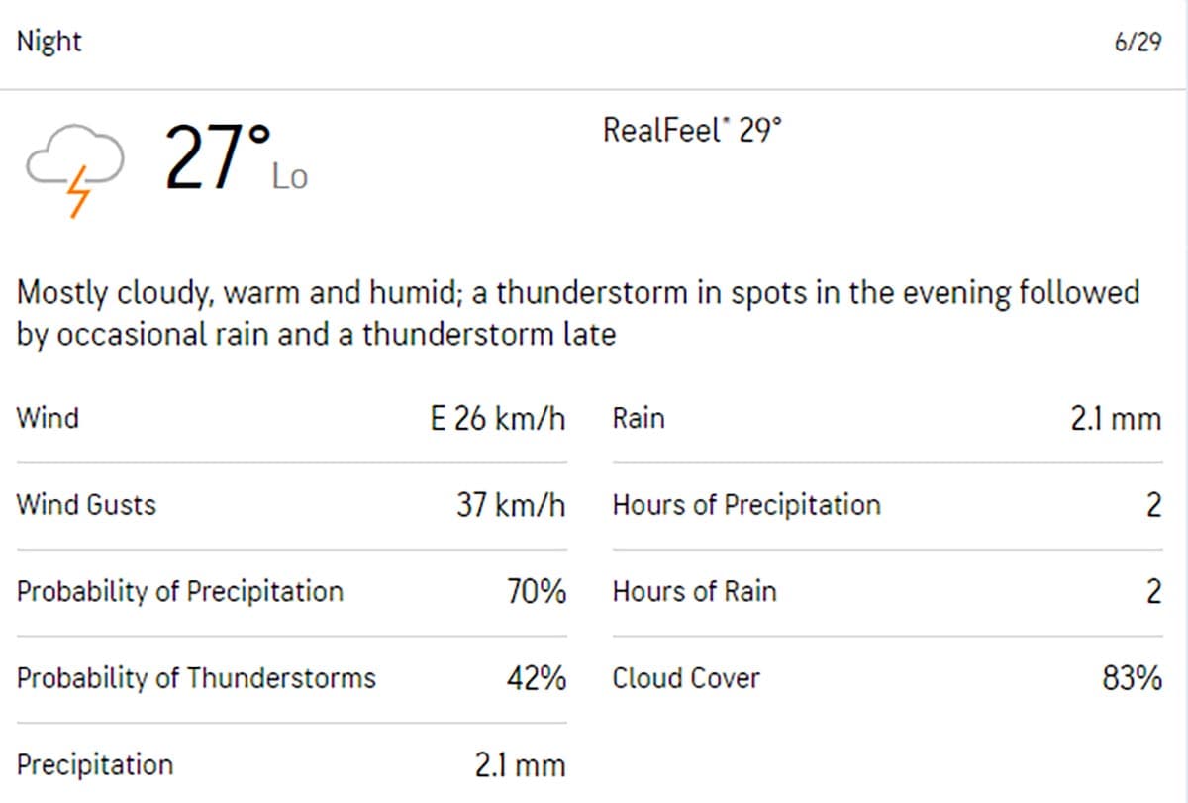
Task: Click the 83% cloud cover value
Action: [1132, 678]
